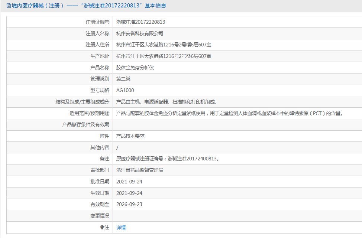
Task: Click the 生效日期 date value
Action: coord(129,193)
